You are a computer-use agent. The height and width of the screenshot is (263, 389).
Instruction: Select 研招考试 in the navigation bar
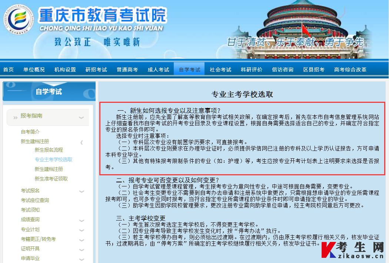[96, 70]
